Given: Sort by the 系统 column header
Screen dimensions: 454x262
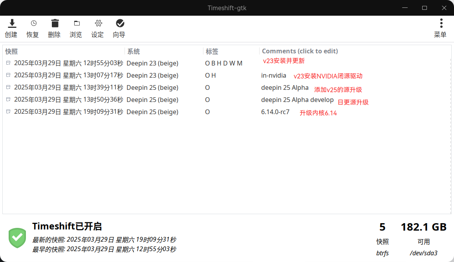Looking at the screenshot, I should click(x=134, y=51).
